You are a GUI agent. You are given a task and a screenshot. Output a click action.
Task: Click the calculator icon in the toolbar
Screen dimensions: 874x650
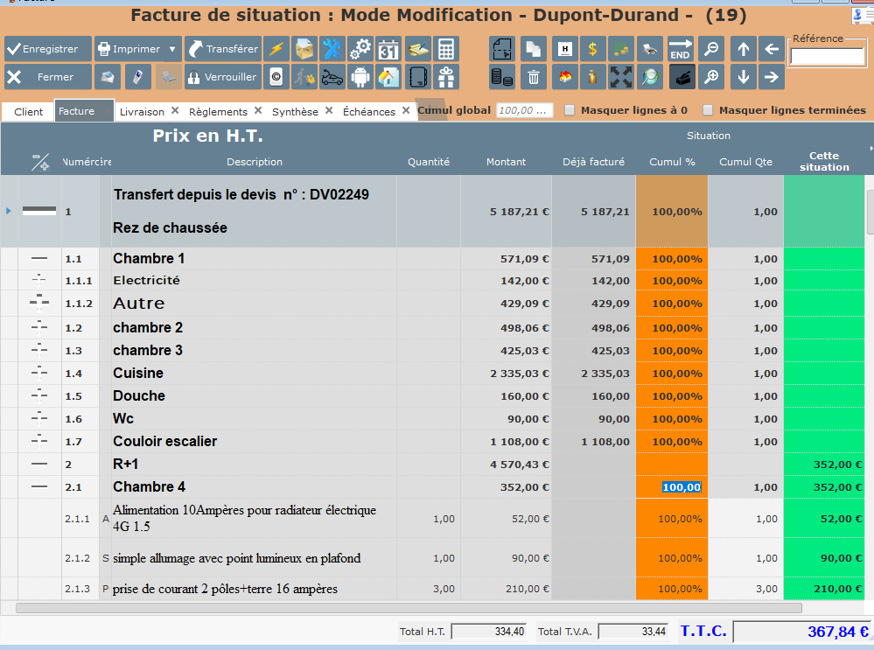pos(446,50)
